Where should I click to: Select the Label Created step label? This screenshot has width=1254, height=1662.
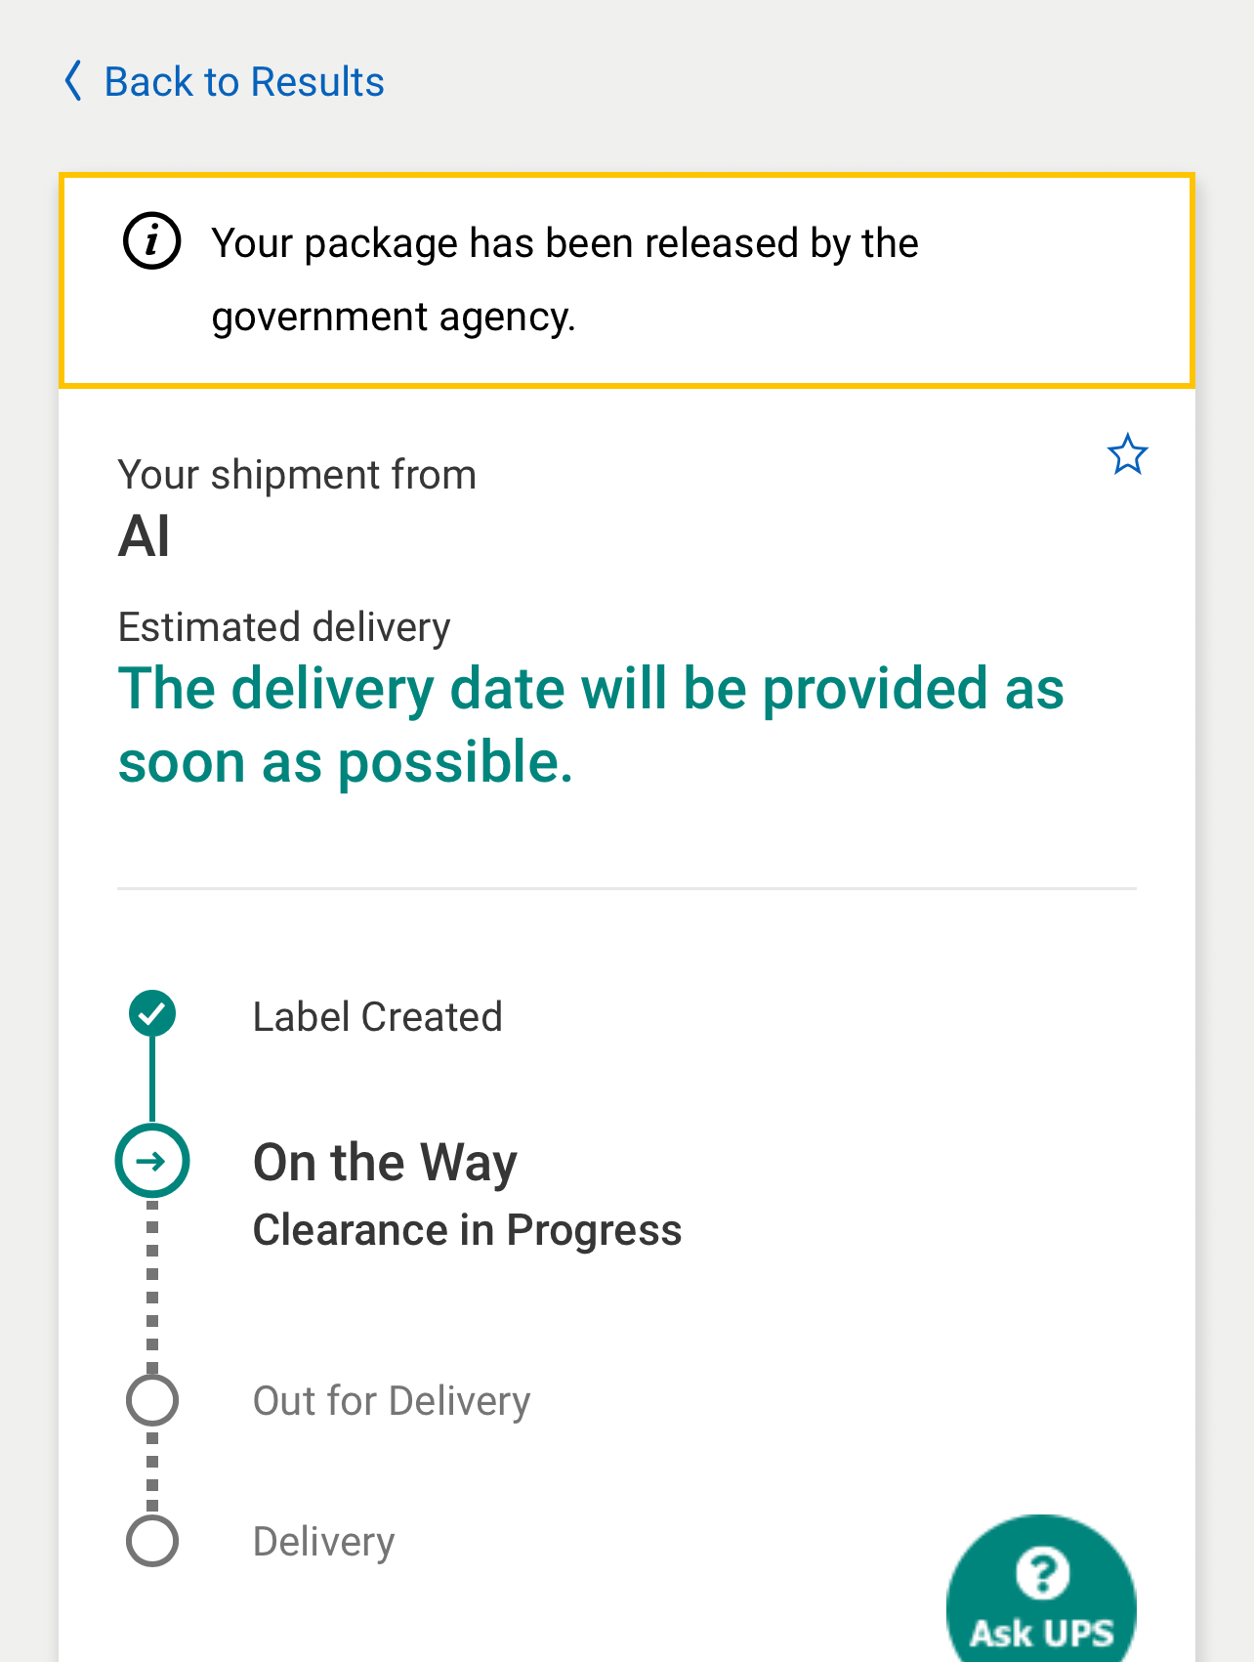377,1017
